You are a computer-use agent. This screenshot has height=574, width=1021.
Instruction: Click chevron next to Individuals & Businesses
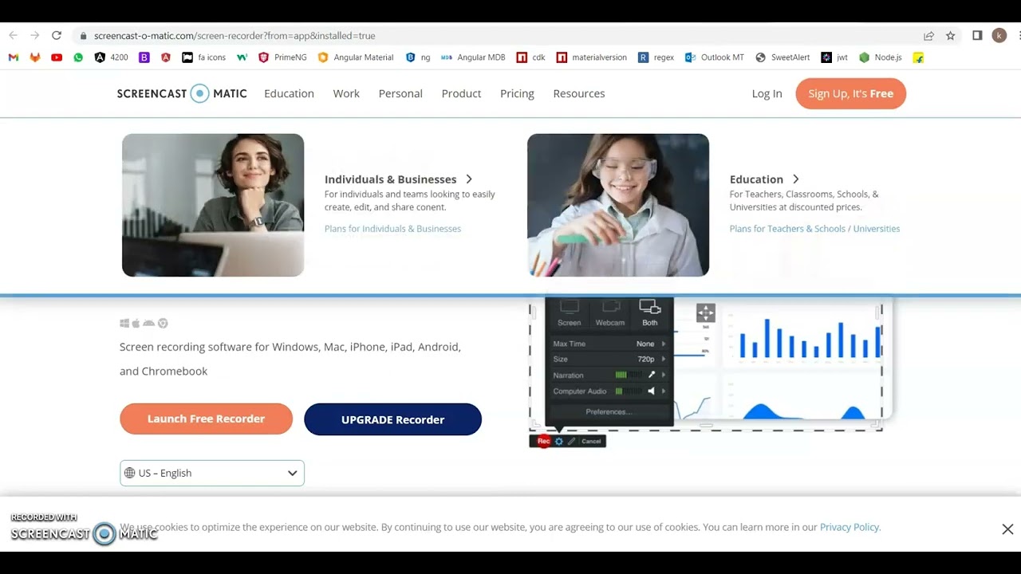pyautogui.click(x=469, y=179)
